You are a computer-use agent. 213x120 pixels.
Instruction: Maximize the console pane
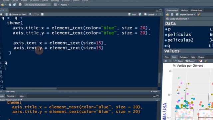157,96
